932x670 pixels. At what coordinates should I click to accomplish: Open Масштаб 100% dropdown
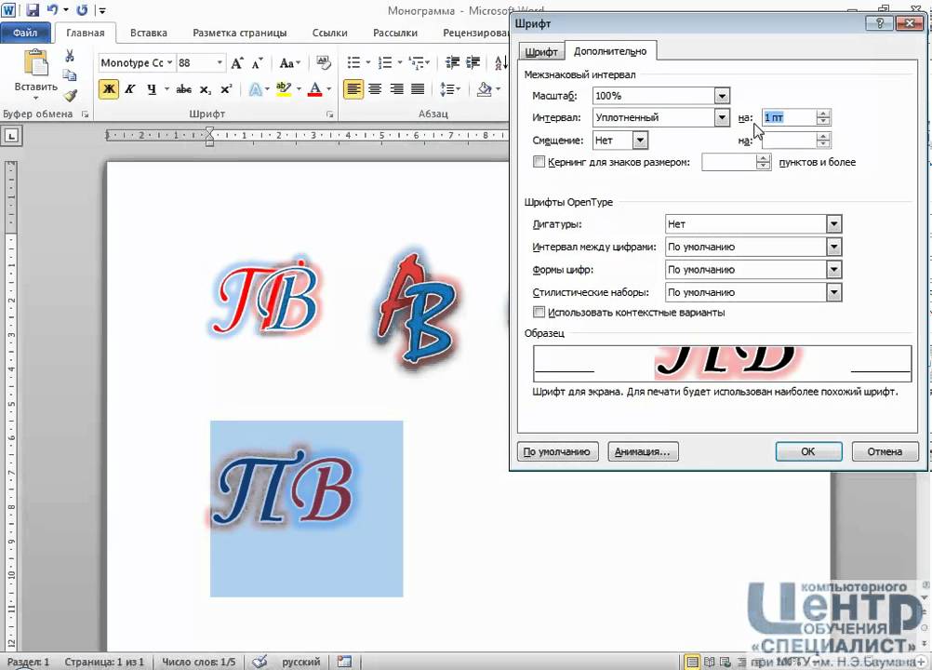722,96
